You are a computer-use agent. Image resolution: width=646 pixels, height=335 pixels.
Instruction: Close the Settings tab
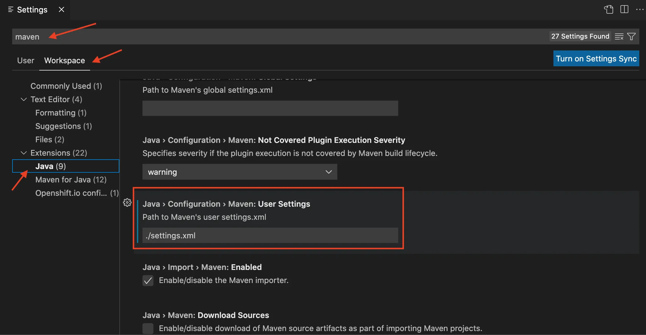click(61, 9)
